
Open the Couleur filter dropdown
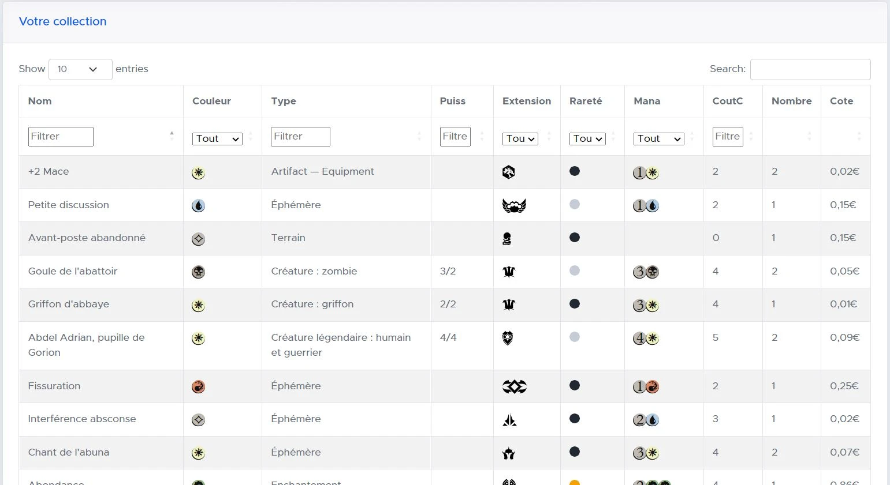pos(217,138)
